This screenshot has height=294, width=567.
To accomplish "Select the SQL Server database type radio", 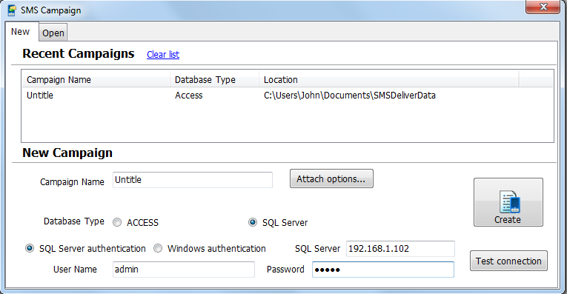I will (x=253, y=222).
